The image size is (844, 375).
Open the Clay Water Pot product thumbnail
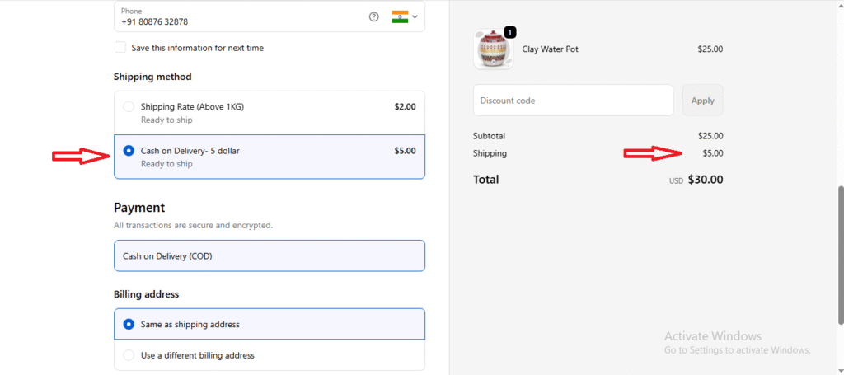(x=493, y=50)
